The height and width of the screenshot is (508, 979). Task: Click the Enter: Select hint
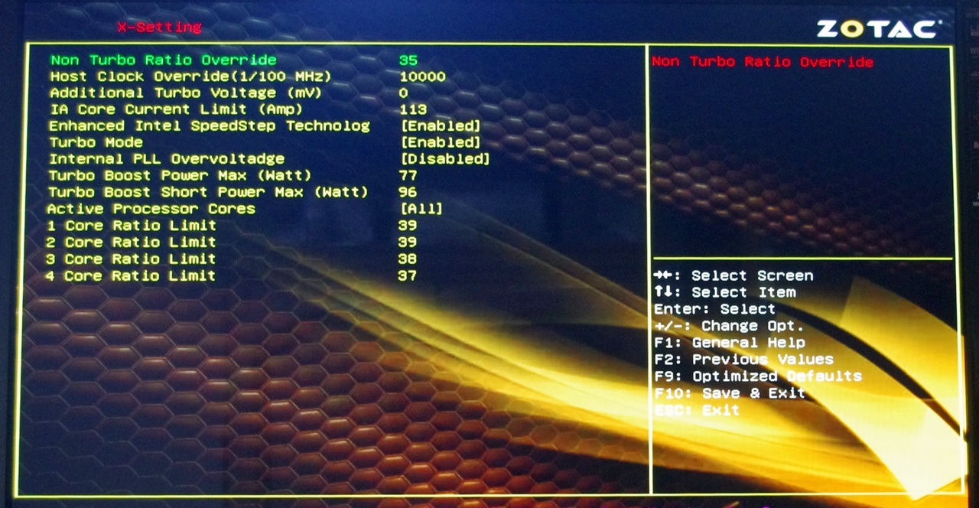pos(714,309)
